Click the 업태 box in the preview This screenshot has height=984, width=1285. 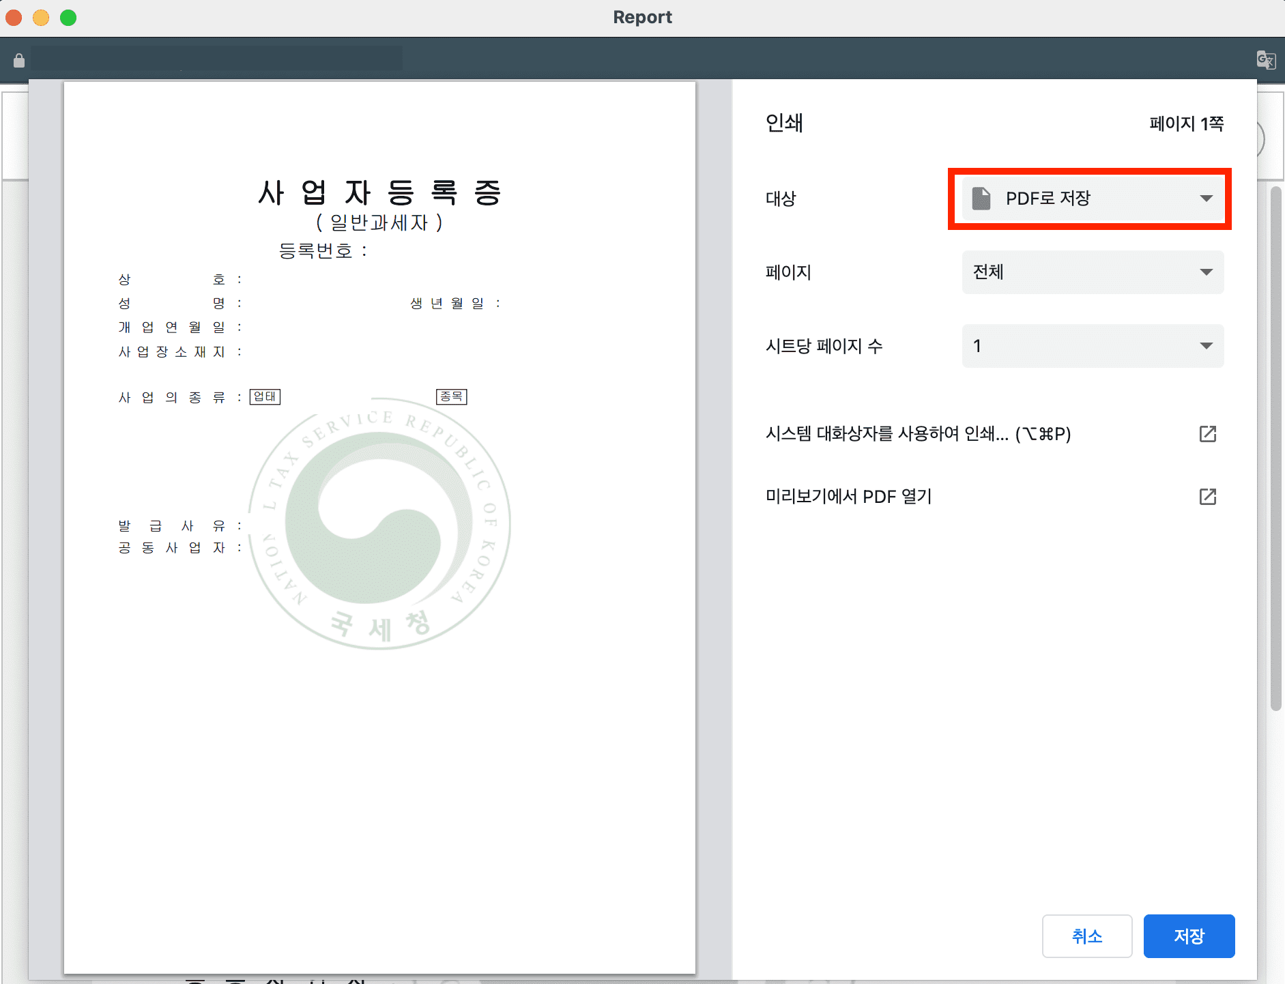tap(265, 396)
